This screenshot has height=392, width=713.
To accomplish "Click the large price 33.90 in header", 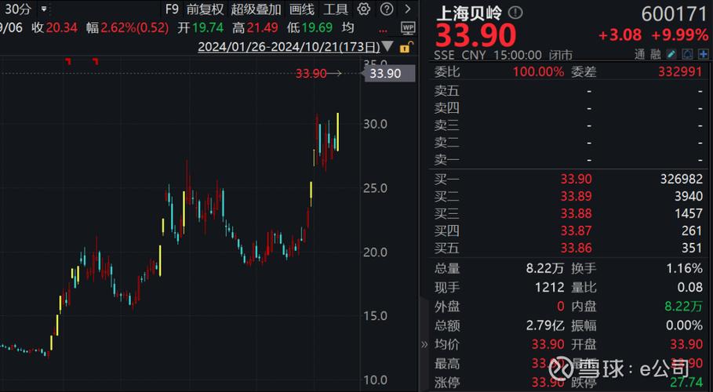I will (475, 35).
